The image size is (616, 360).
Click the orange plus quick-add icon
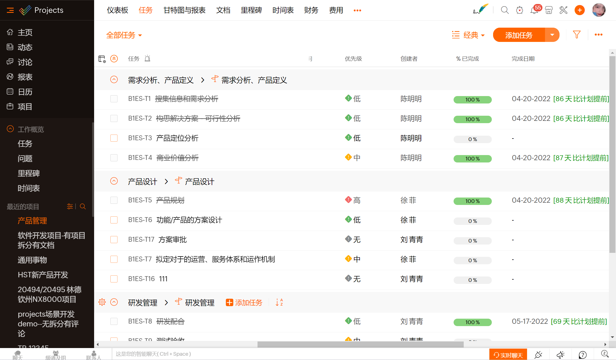[x=579, y=11]
